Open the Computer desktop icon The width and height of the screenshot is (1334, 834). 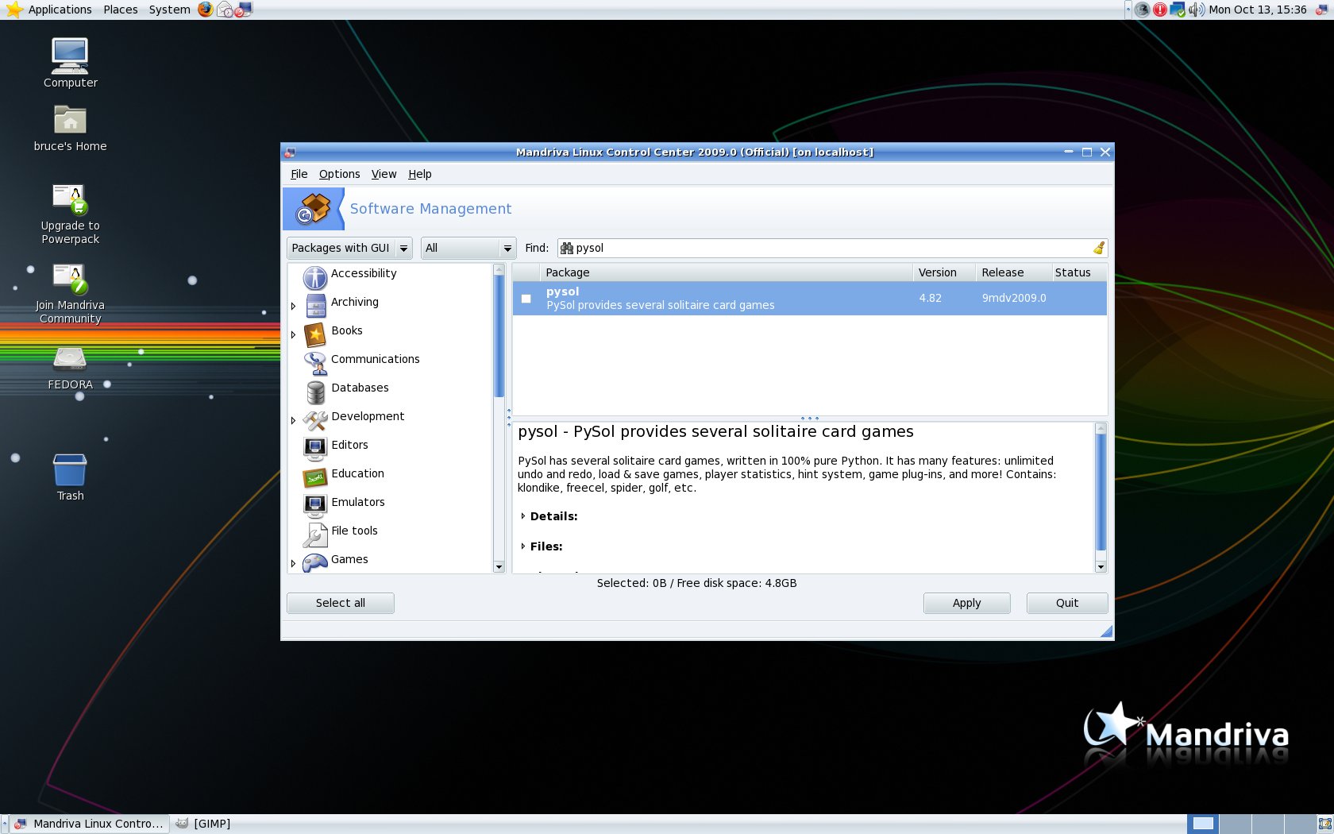(70, 56)
